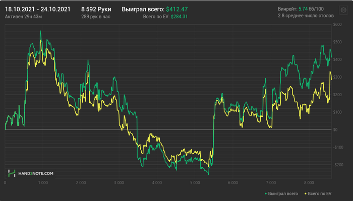Click '2.8 среднее число столов' text
Viewport: 353px width, 201px height.
pos(306,16)
